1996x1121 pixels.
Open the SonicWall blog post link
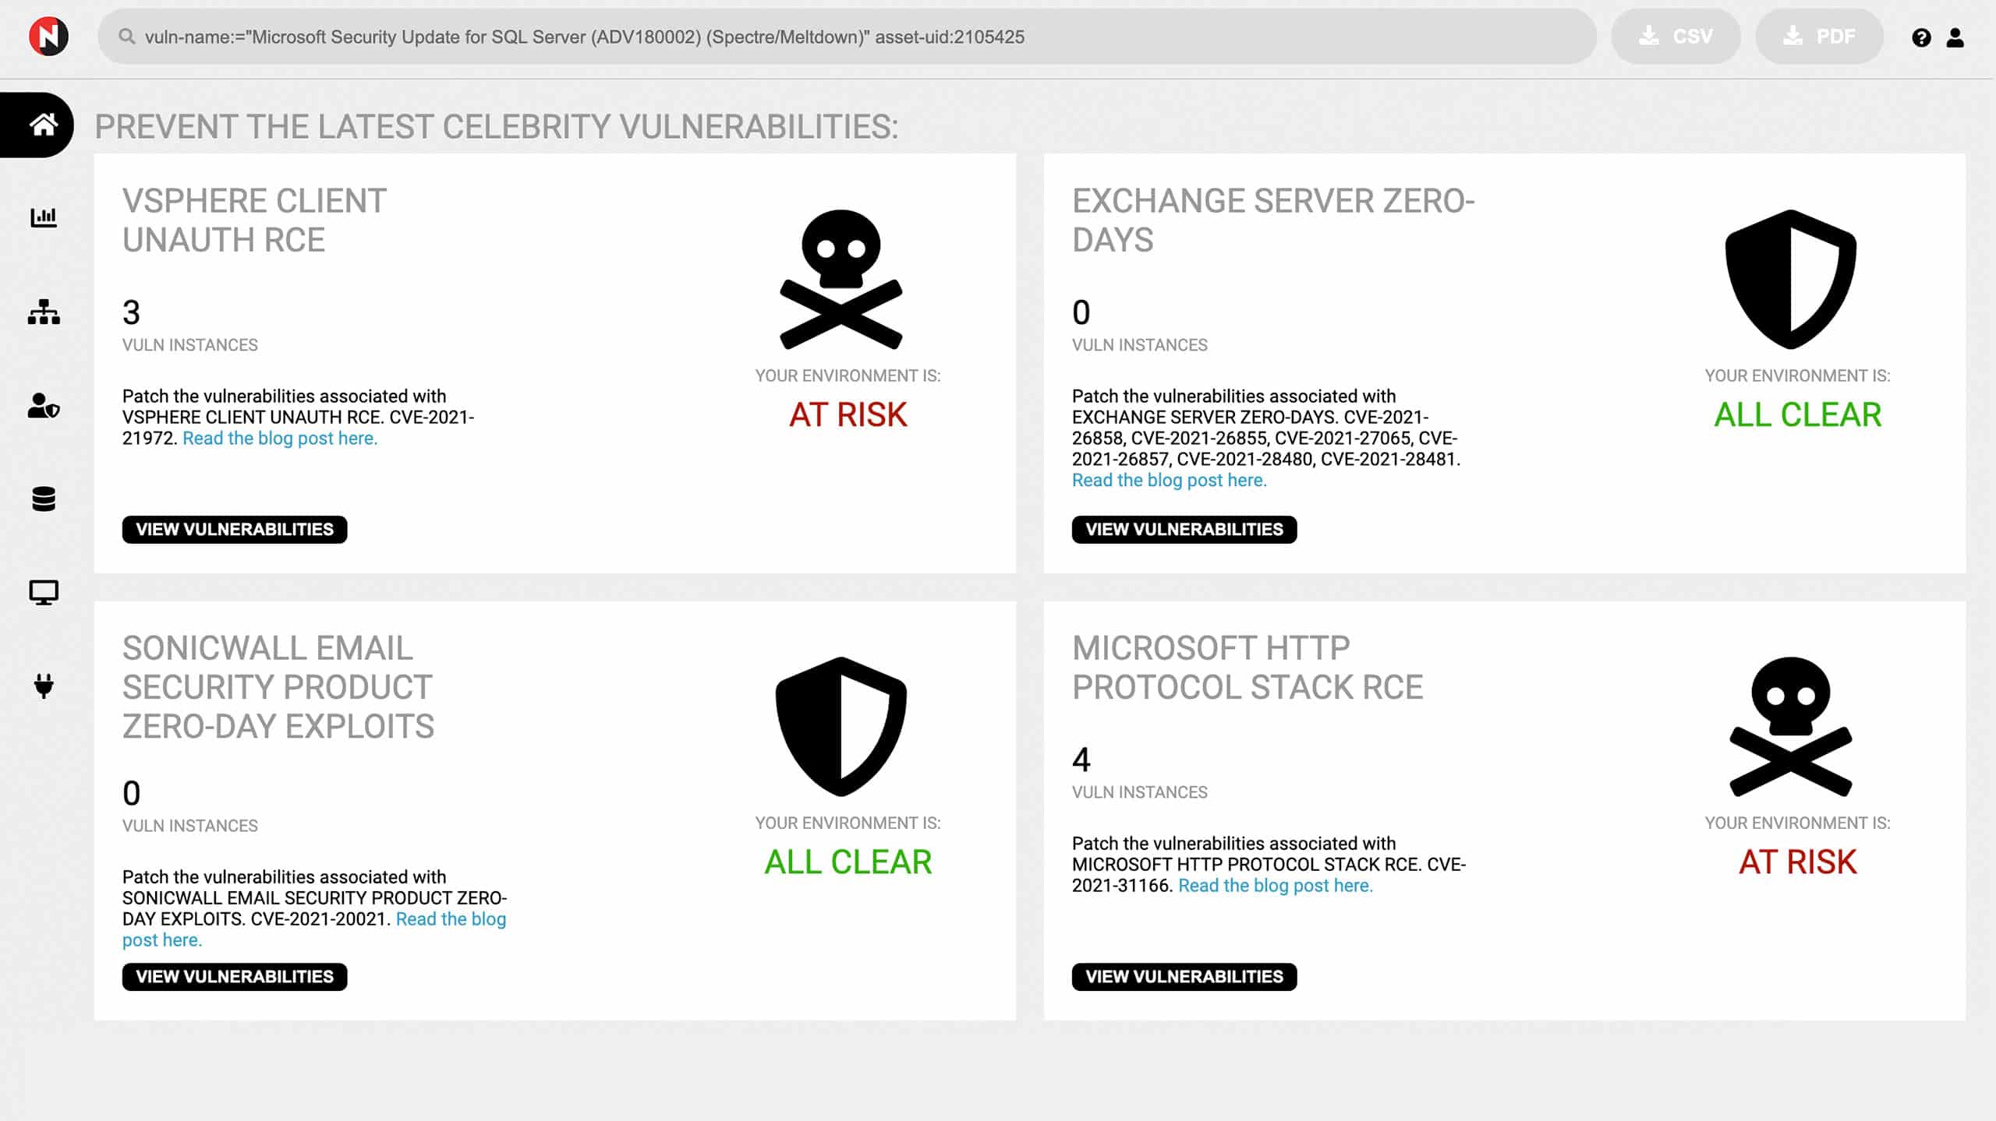pos(451,919)
